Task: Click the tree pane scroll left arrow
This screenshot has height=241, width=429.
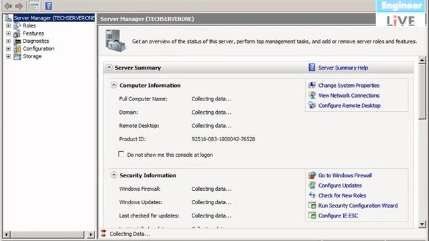Action: [7, 234]
